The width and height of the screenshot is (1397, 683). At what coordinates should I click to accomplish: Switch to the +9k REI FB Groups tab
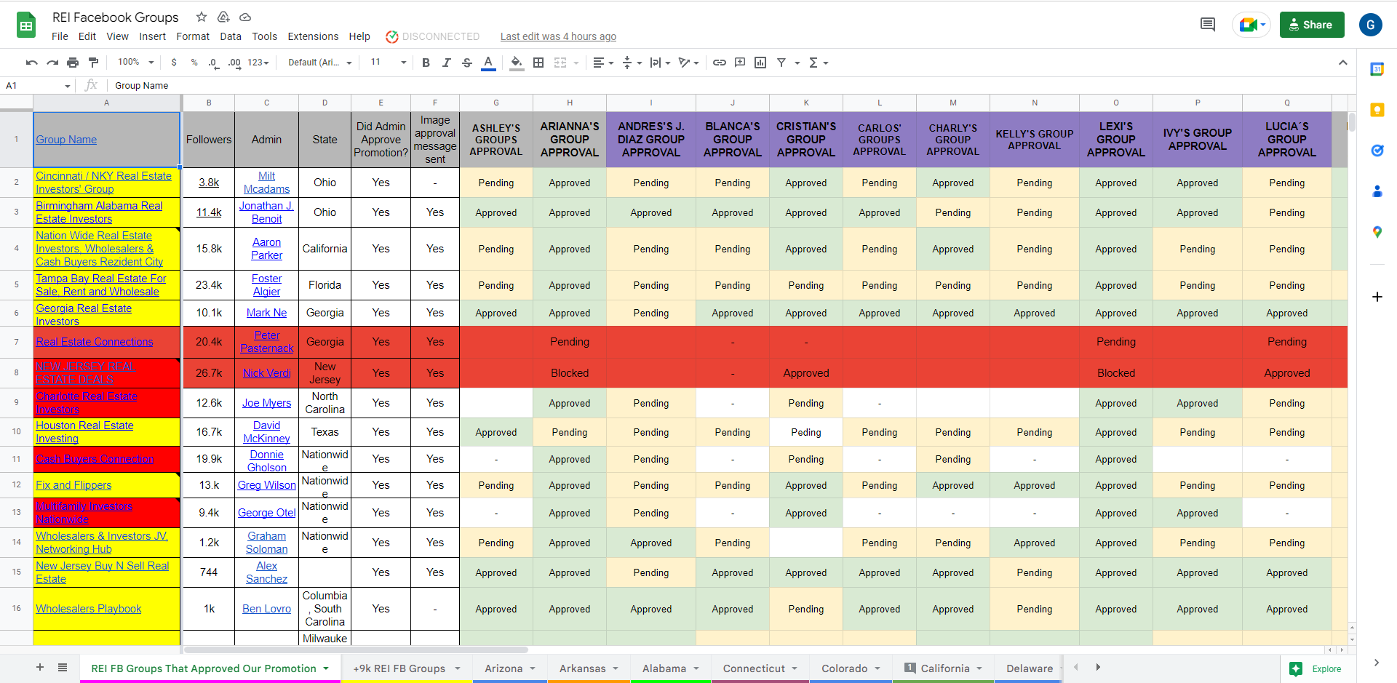(407, 668)
